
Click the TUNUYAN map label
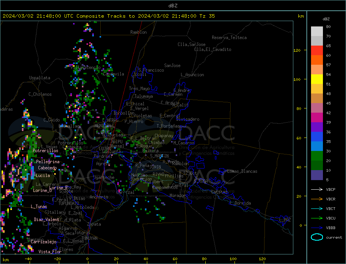(x=89, y=238)
